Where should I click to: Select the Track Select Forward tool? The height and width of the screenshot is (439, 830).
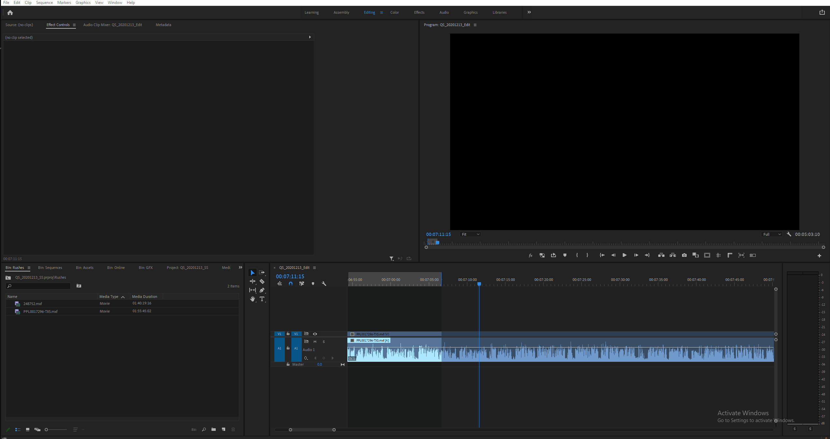(x=262, y=272)
